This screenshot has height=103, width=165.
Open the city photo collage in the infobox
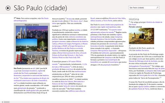32,45
